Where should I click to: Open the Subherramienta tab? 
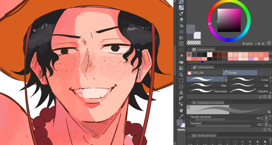click(203, 67)
